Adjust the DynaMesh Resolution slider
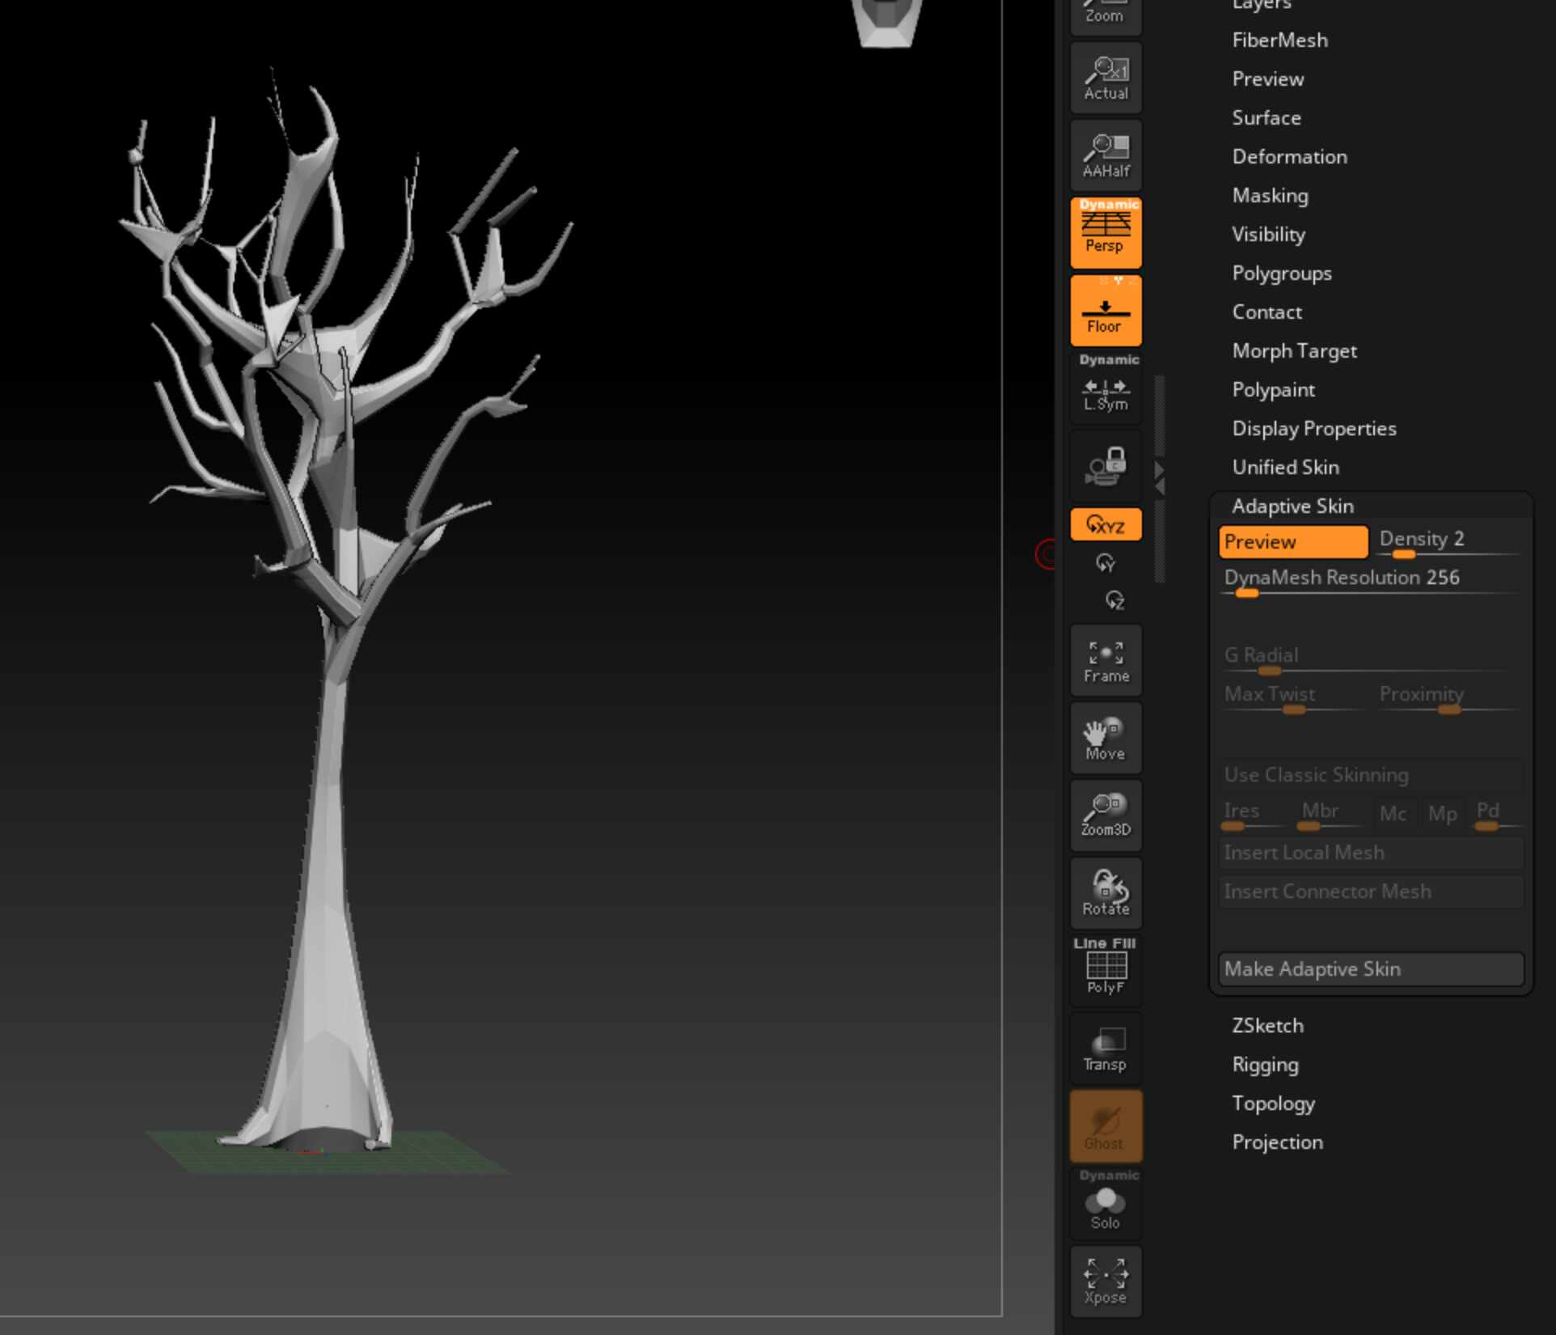Viewport: 1556px width, 1335px height. [x=1248, y=593]
